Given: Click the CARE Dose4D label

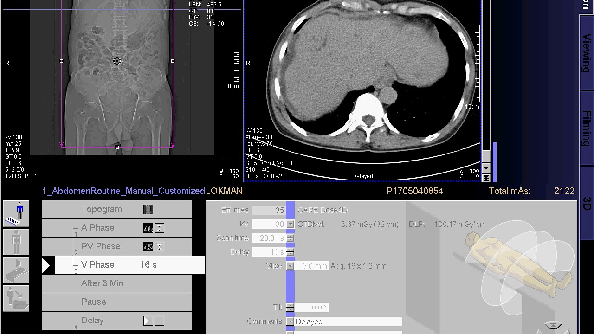Looking at the screenshot, I should [322, 210].
